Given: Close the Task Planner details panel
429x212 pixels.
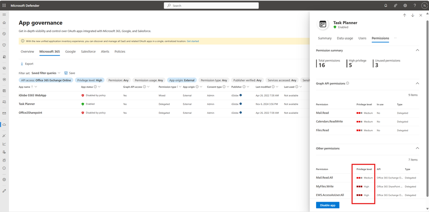Looking at the screenshot, I should click(x=421, y=15).
